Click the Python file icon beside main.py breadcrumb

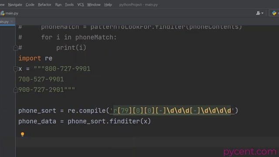(3, 13)
